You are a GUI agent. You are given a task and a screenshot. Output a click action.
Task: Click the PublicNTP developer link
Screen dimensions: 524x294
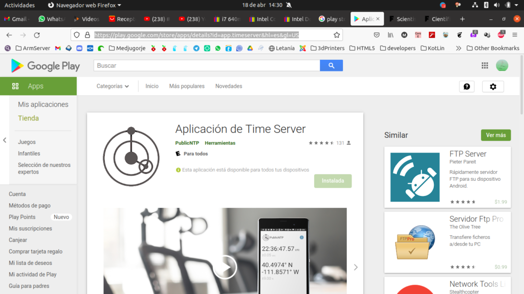click(187, 143)
